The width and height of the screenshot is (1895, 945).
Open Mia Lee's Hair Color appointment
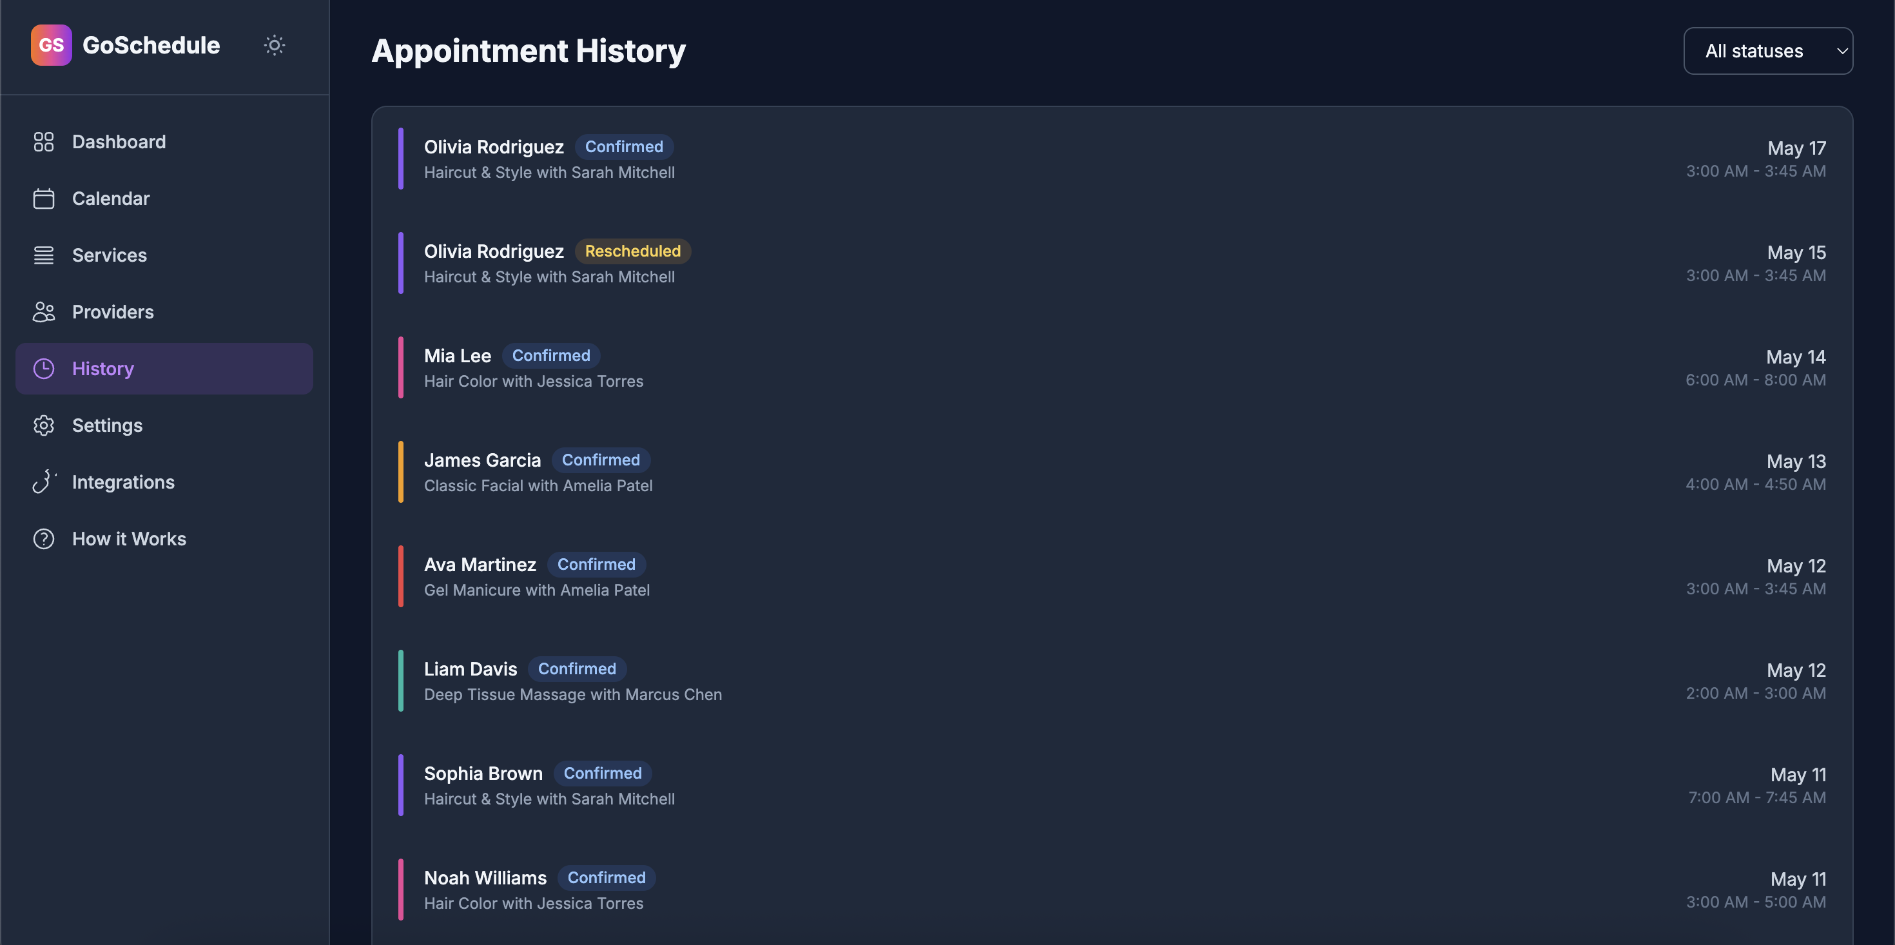pyautogui.click(x=1112, y=368)
